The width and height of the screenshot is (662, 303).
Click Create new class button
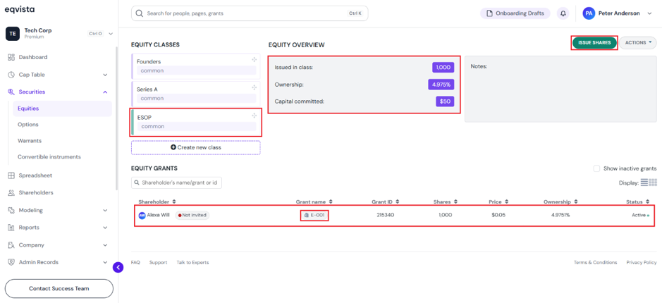(x=196, y=148)
